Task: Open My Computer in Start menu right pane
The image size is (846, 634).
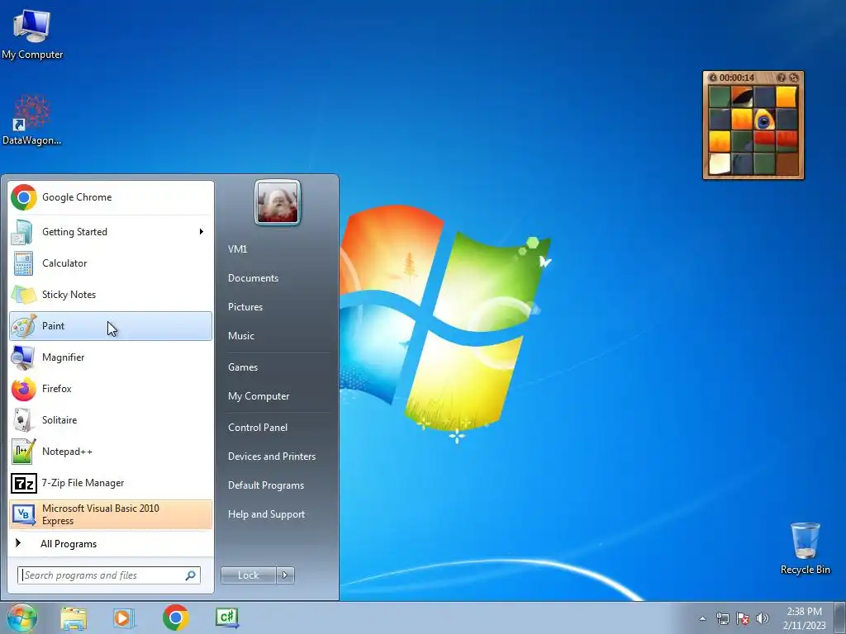Action: pos(259,396)
